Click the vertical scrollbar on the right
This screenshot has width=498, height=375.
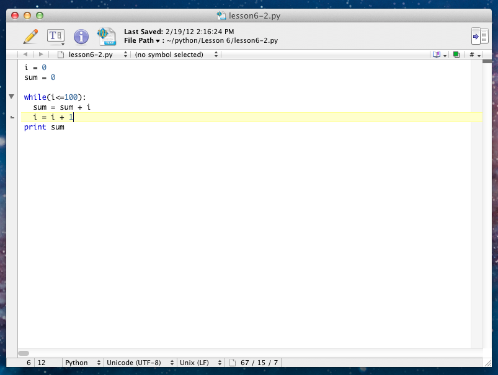click(x=488, y=186)
